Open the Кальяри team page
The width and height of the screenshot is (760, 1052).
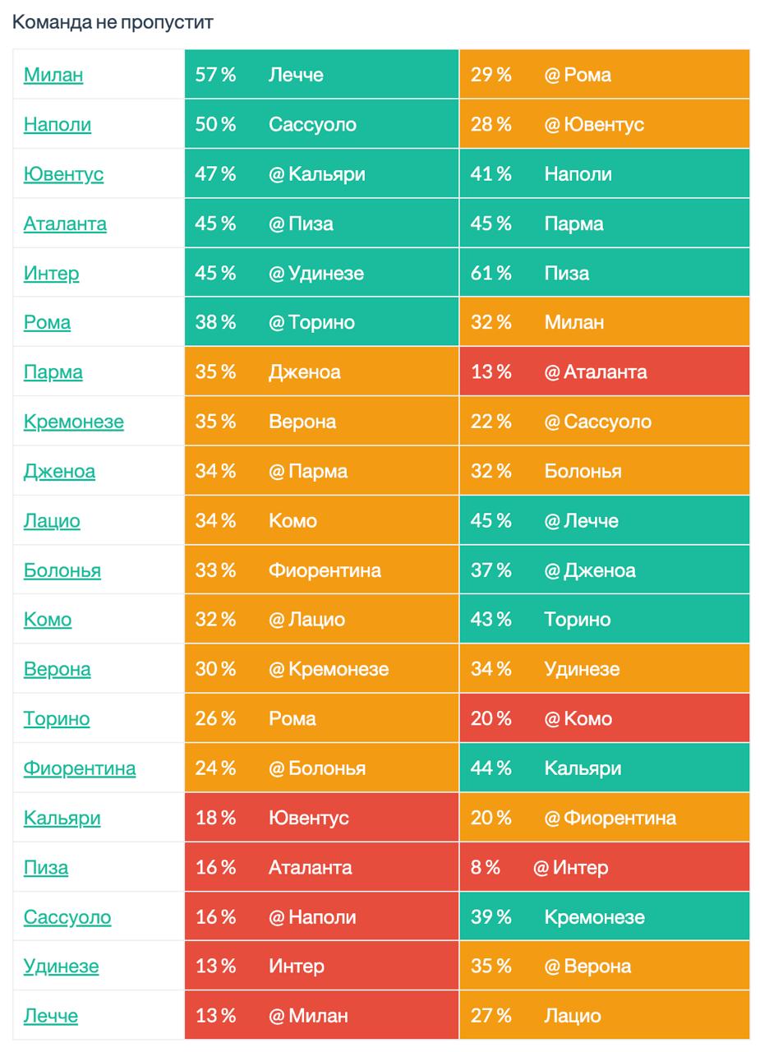62,818
